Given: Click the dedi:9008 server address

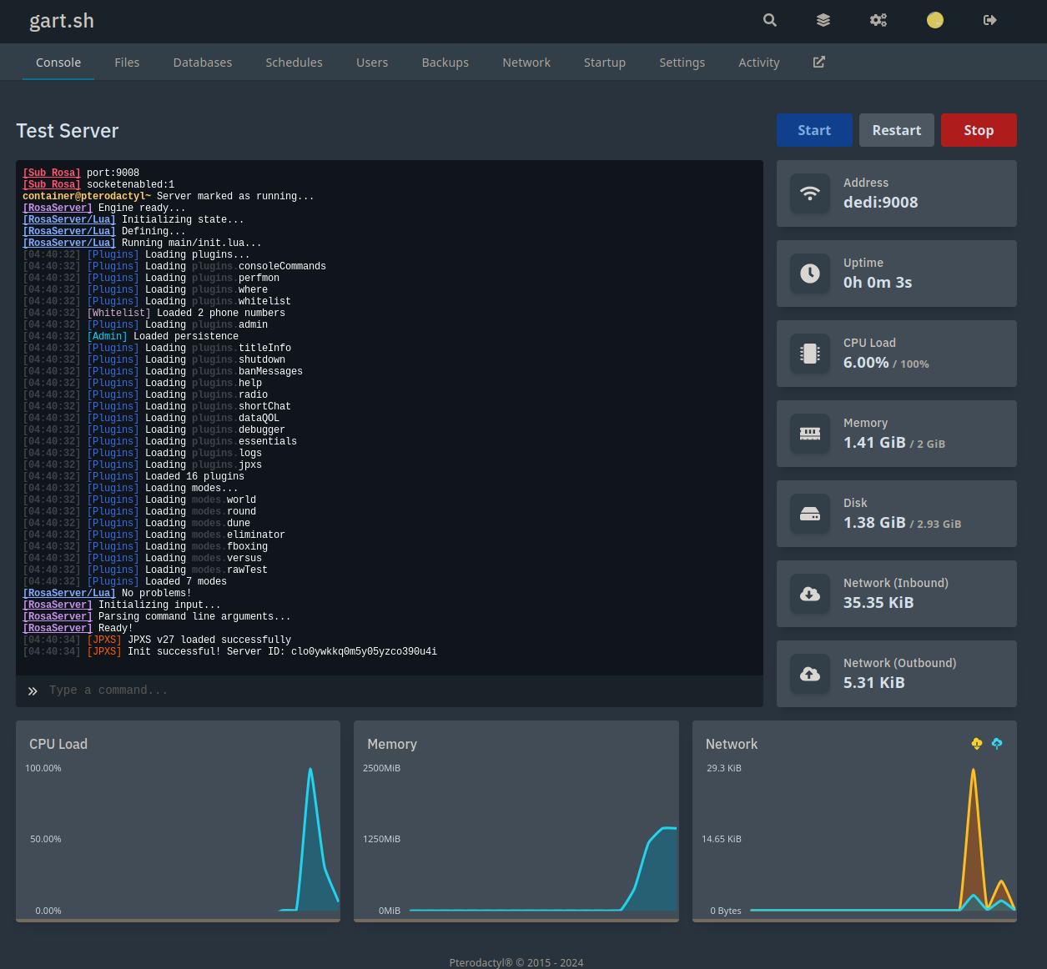Looking at the screenshot, I should pos(881,203).
